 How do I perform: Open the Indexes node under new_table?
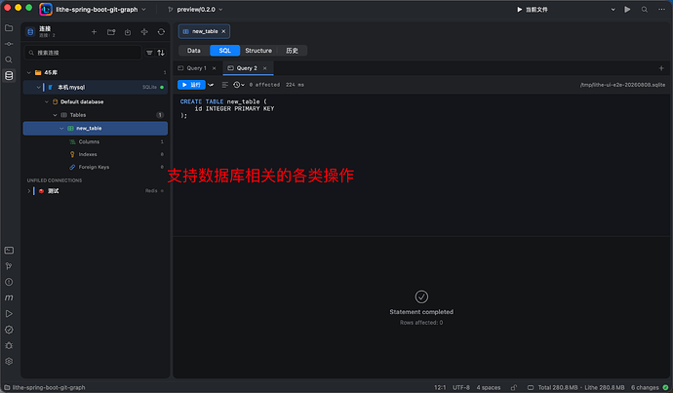click(88, 154)
